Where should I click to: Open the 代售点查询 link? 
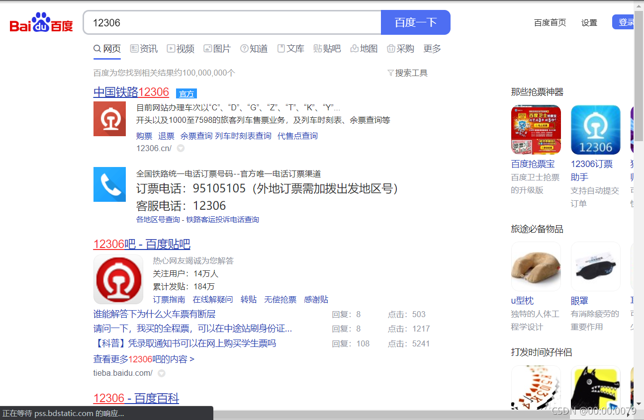pyautogui.click(x=297, y=136)
